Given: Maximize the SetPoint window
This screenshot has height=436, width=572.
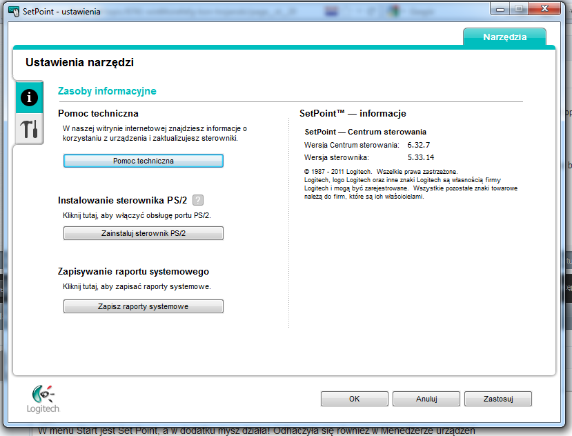Looking at the screenshot, I should pos(519,9).
